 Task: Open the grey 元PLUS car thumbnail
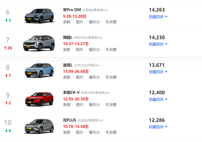(39, 126)
